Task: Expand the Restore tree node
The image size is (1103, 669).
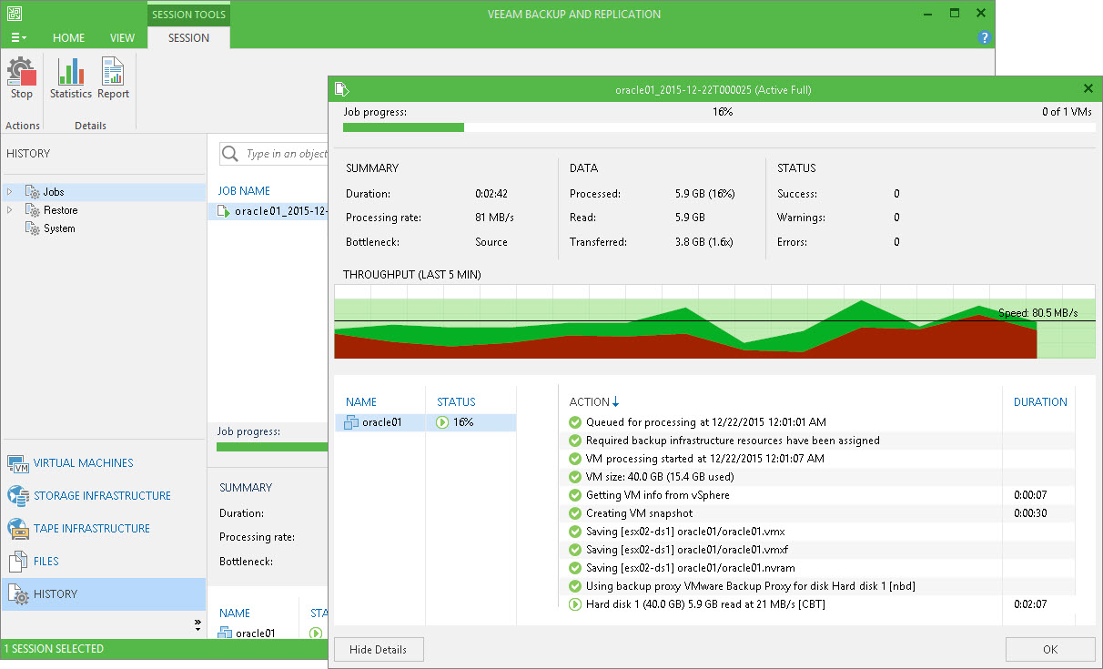Action: point(10,210)
